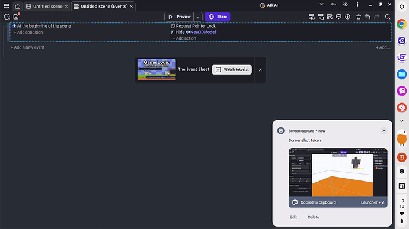
Task: Click the key/password icon in title bar
Action: point(333,4)
